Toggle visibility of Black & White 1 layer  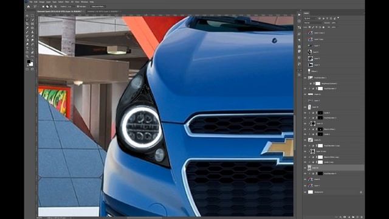point(305,129)
